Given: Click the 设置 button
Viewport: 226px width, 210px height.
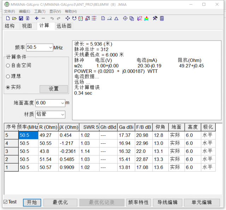Looking at the screenshot, I should tap(54, 89).
